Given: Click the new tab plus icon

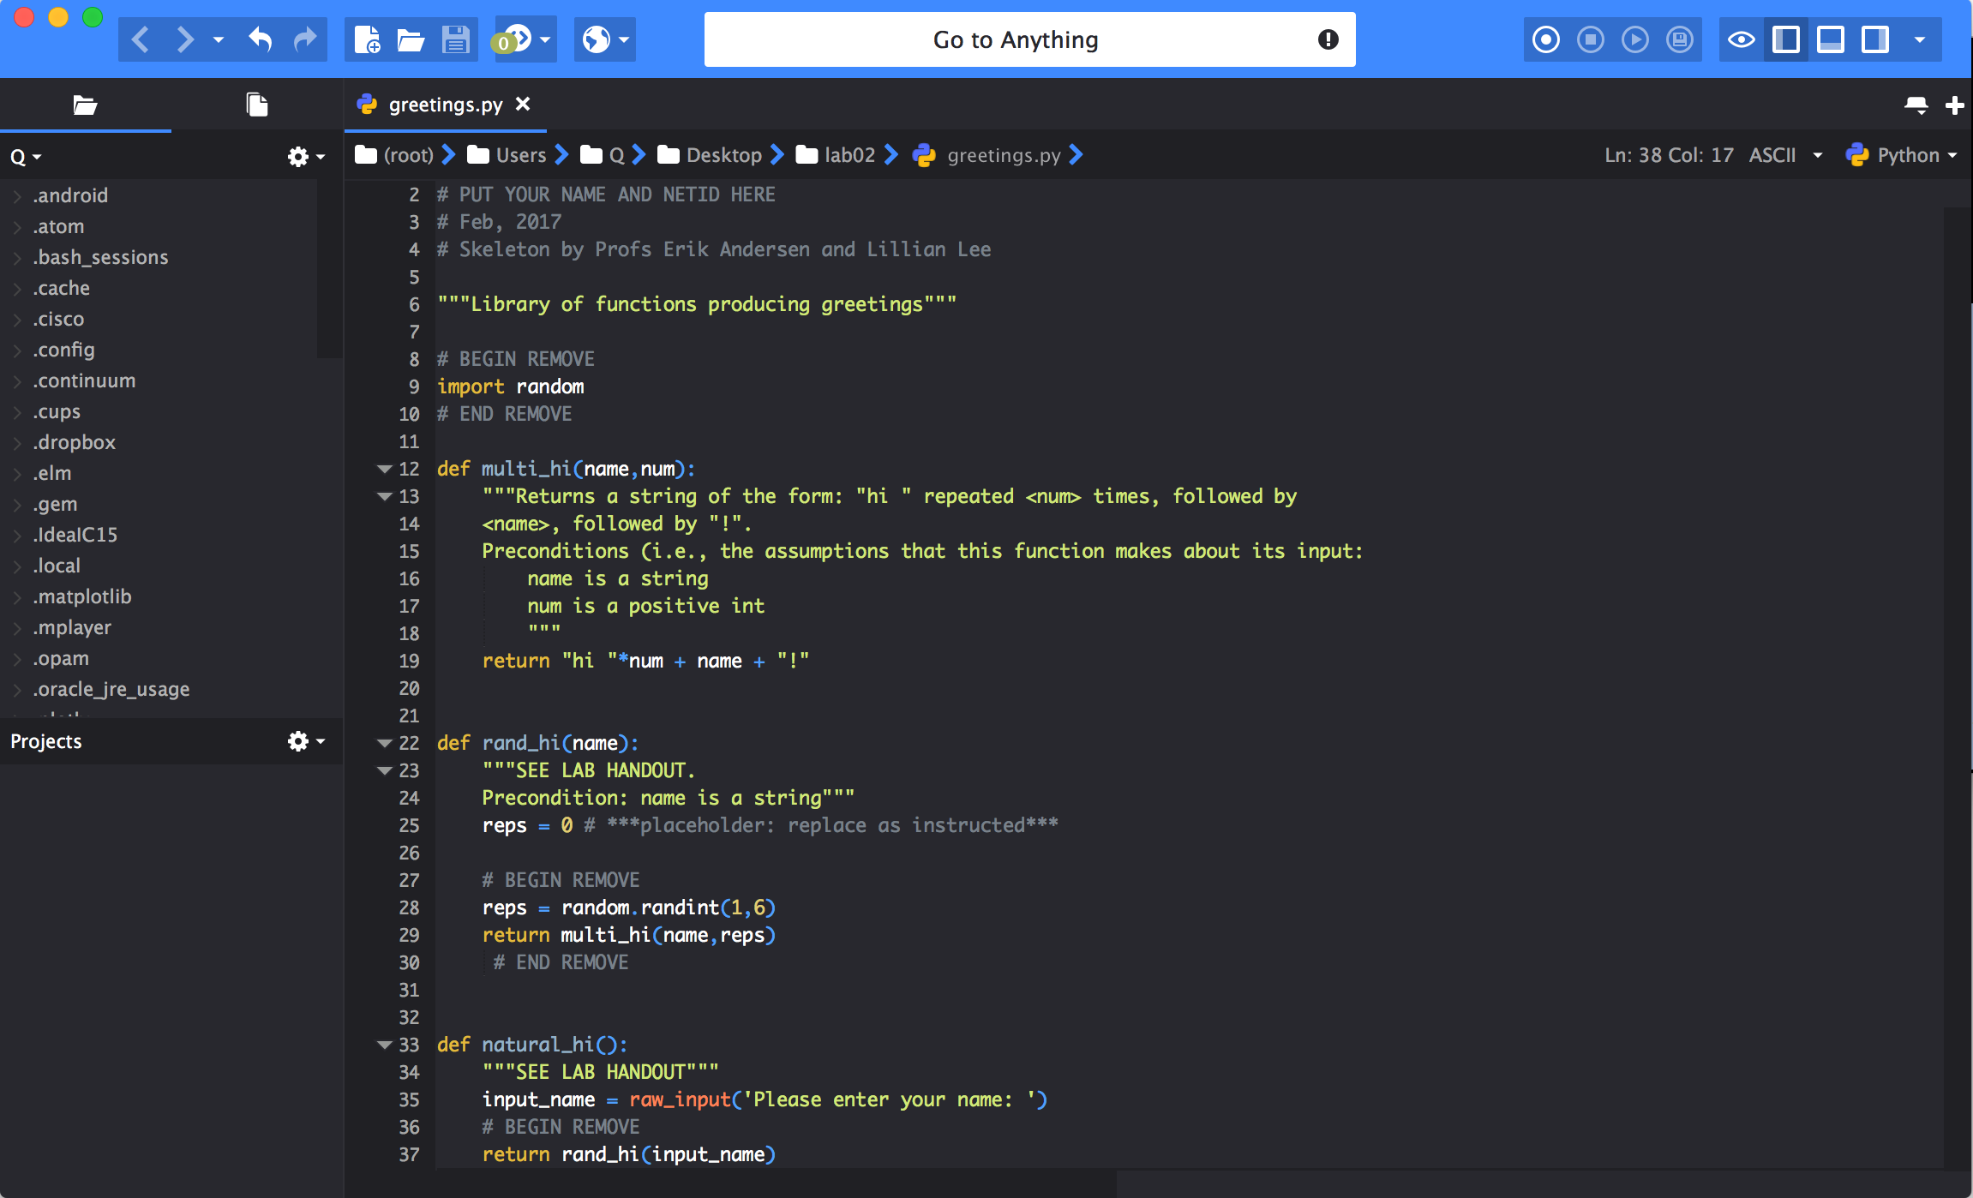Looking at the screenshot, I should pos(1954,105).
